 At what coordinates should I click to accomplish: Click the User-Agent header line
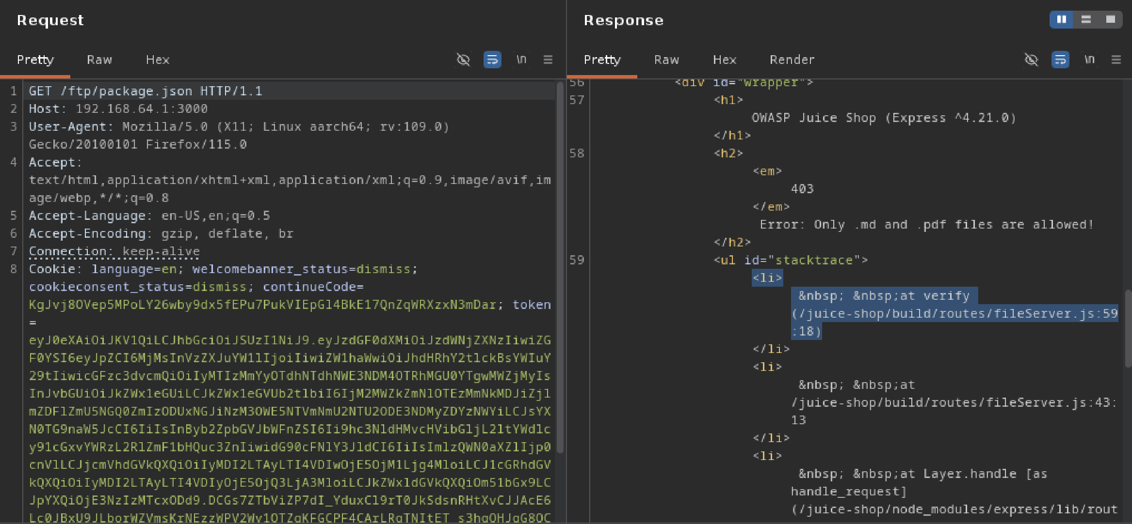tap(239, 136)
